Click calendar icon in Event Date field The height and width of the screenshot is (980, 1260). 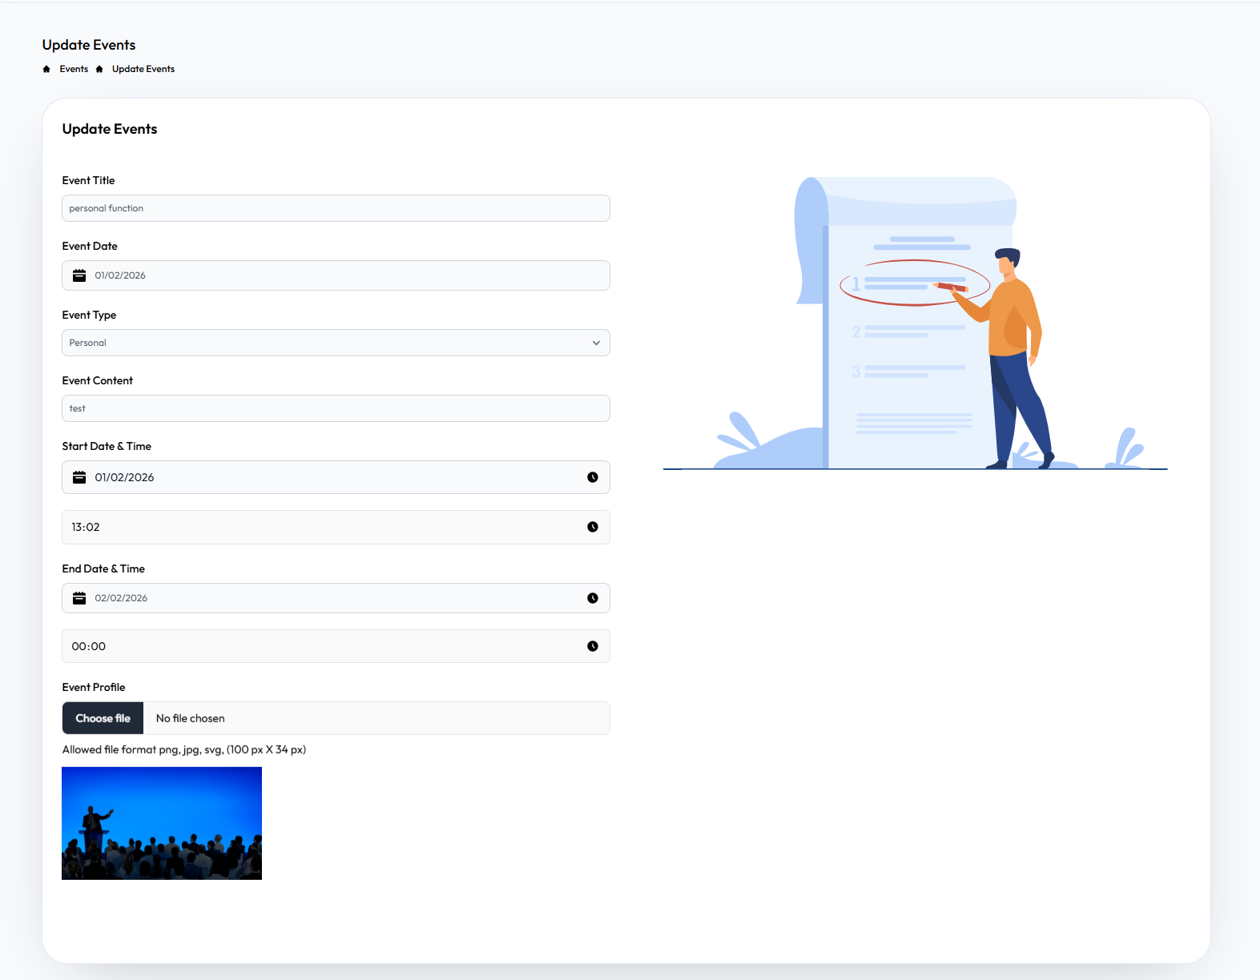coord(79,275)
